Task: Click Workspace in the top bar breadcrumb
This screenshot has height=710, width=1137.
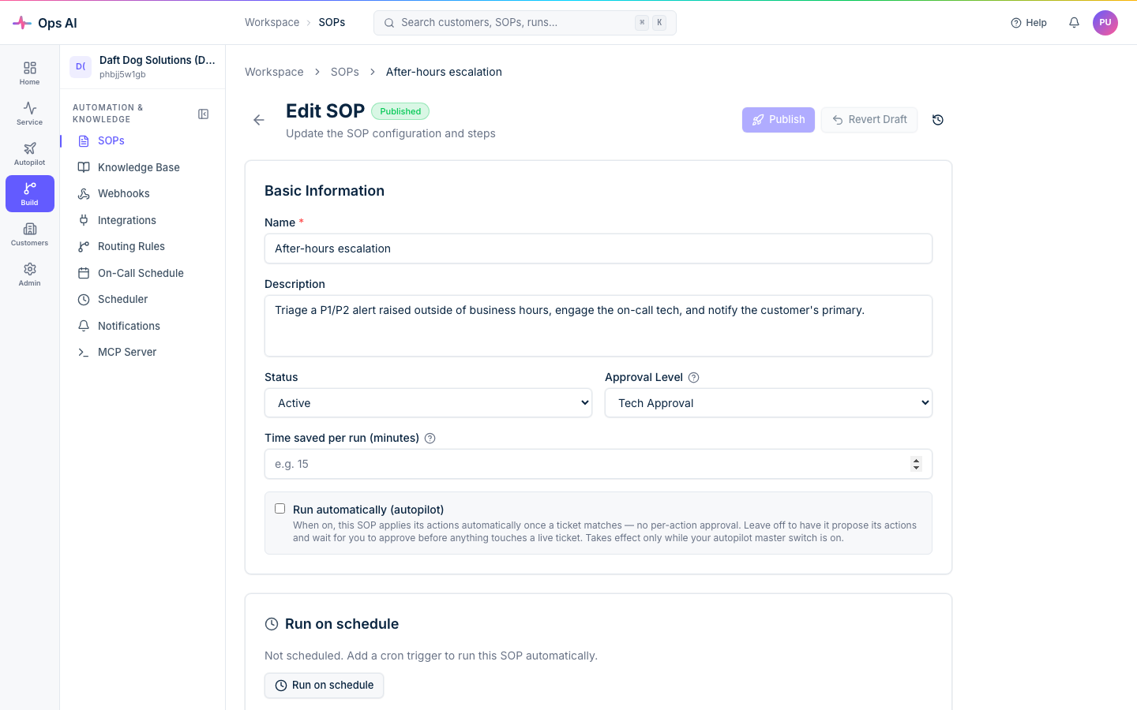Action: [272, 23]
